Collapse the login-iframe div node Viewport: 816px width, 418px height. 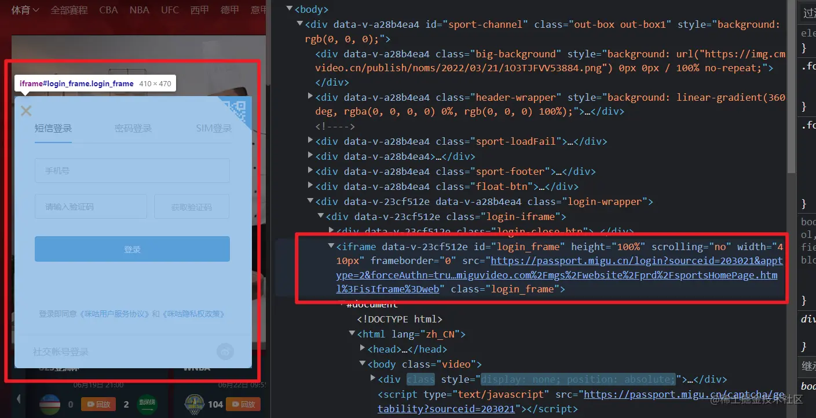pos(321,217)
